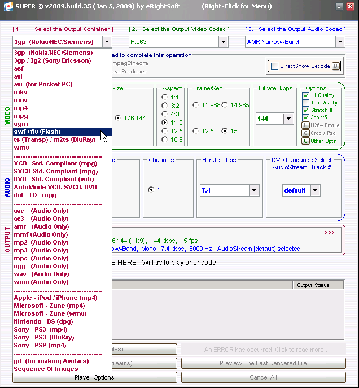Viewport: 359px width, 388px height.
Task: Open the Output Video Codec dropdown
Action: pyautogui.click(x=223, y=42)
